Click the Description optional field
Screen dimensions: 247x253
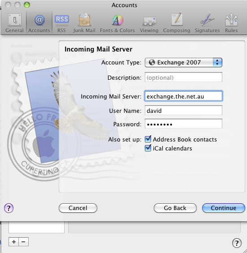(183, 77)
